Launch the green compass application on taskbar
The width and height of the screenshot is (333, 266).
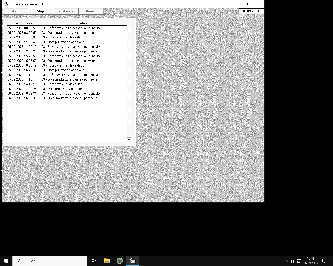(x=119, y=261)
